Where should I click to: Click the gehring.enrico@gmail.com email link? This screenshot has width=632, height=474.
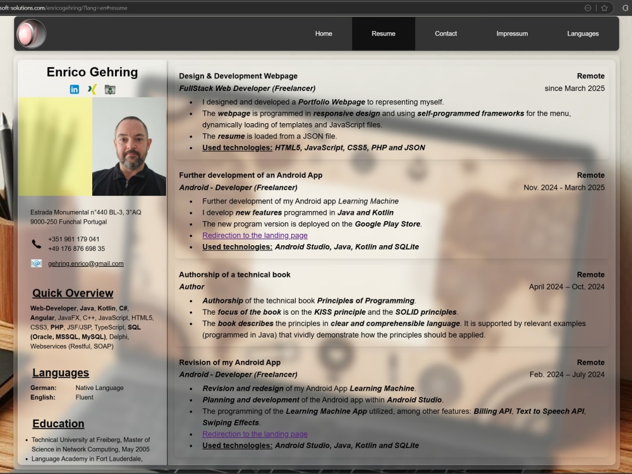86,264
